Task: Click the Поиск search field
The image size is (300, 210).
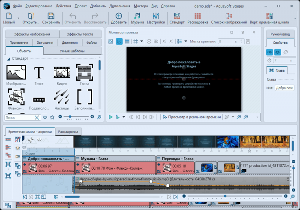Action: [19, 117]
